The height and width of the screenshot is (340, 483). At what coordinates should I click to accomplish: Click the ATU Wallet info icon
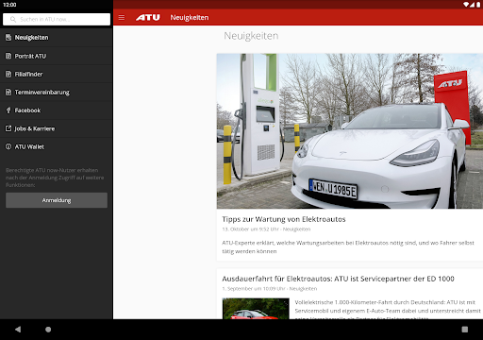[8, 146]
